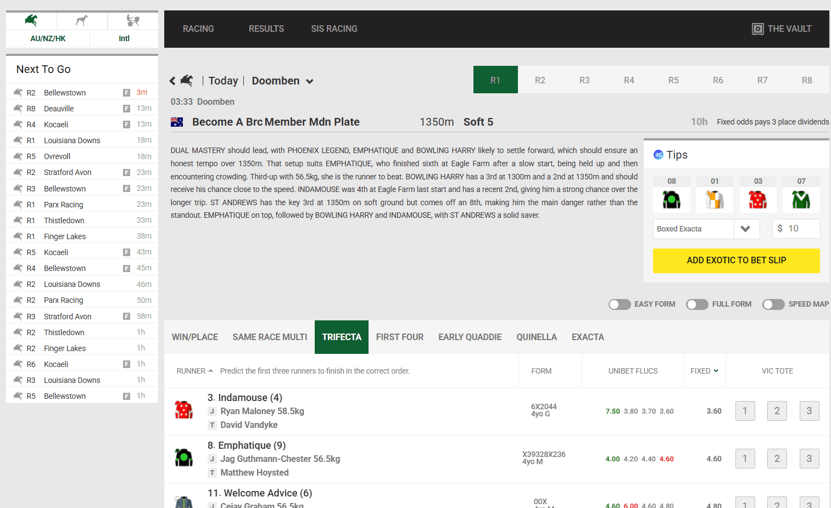The image size is (831, 508).
Task: Select active race R1 tab
Action: click(x=495, y=80)
